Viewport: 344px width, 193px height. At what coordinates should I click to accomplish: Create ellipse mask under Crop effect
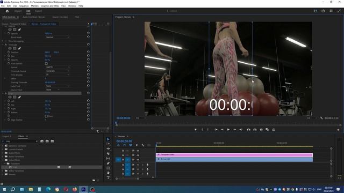coord(10,97)
